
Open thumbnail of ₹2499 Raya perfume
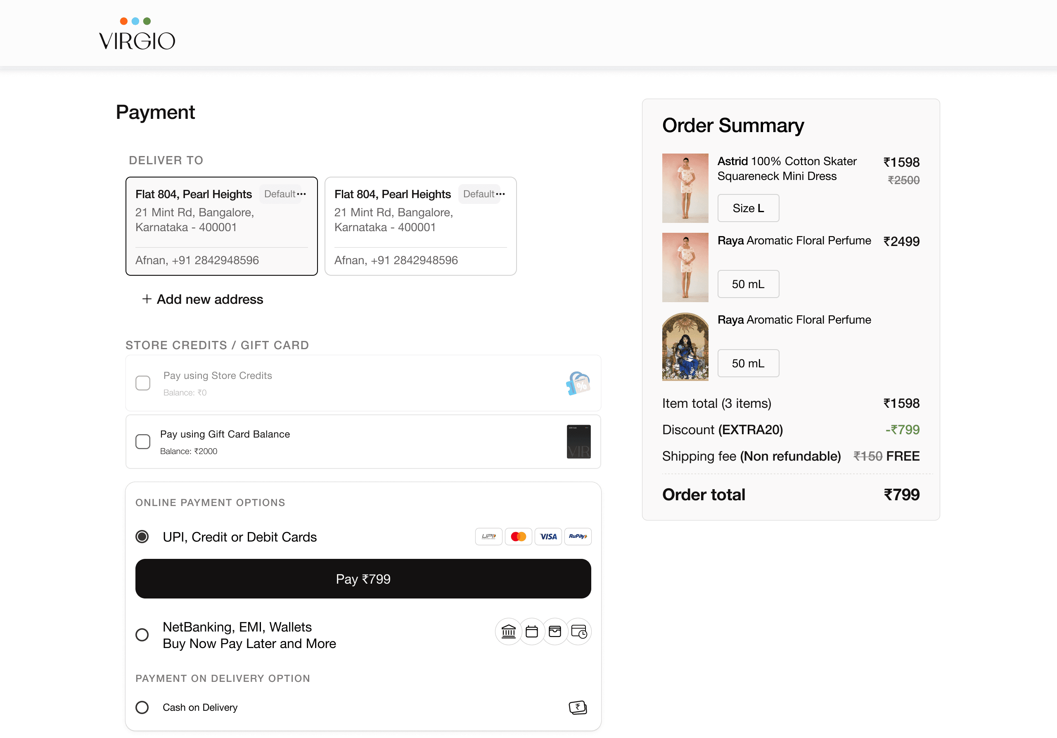(685, 267)
